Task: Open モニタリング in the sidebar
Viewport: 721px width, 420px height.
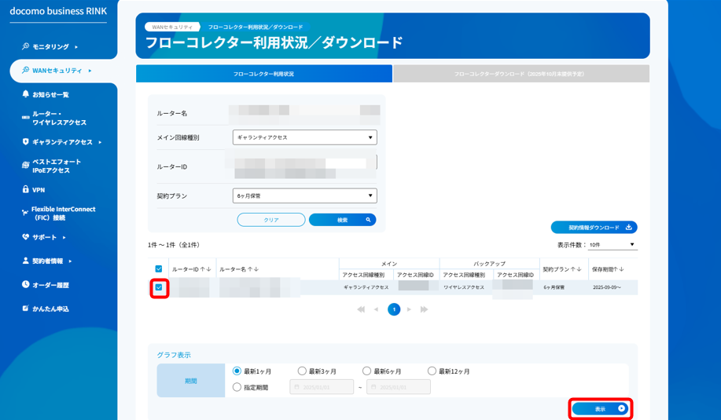Action: [50, 47]
